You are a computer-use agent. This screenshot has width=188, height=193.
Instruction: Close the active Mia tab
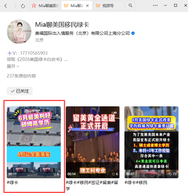pyautogui.click(x=87, y=6)
